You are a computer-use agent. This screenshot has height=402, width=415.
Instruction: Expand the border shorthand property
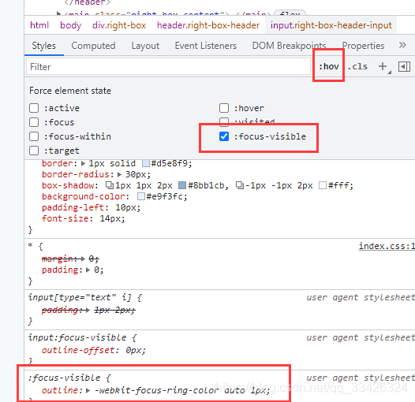point(83,164)
